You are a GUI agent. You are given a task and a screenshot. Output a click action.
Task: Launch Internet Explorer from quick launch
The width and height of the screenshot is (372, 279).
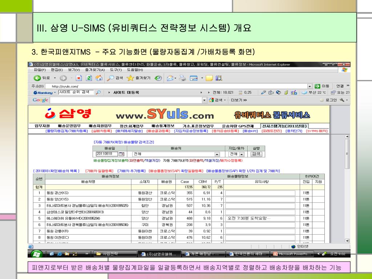tap(60, 254)
